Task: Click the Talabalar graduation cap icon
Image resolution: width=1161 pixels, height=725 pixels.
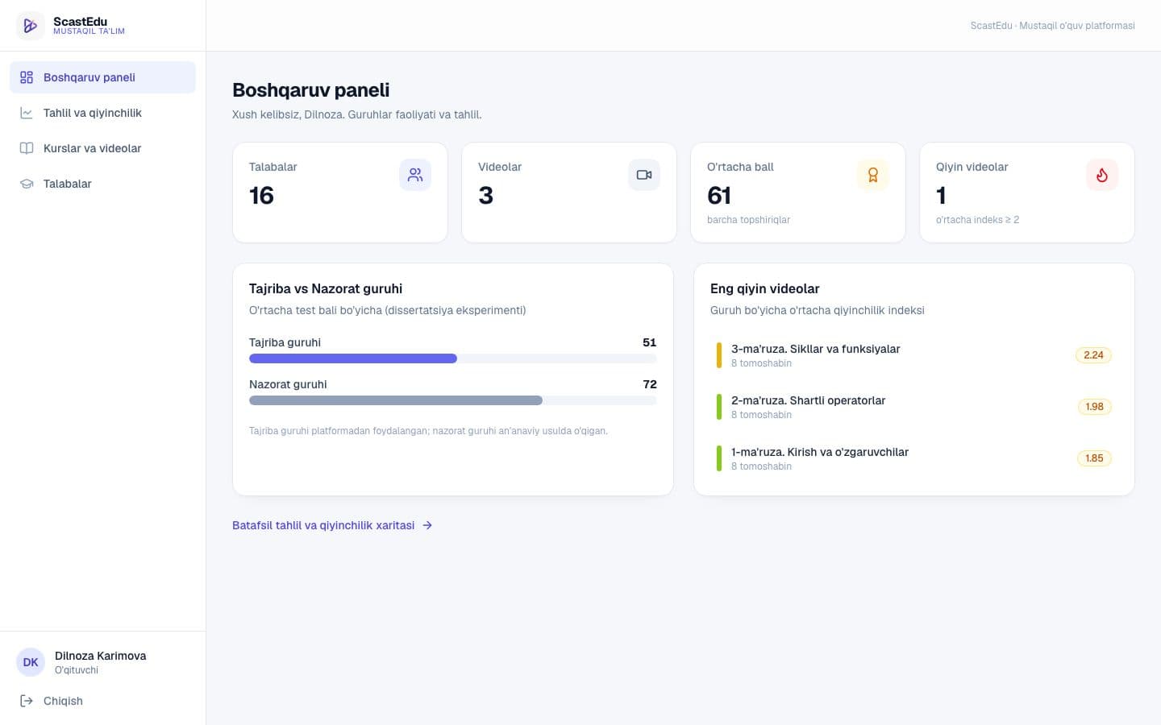Action: point(27,184)
